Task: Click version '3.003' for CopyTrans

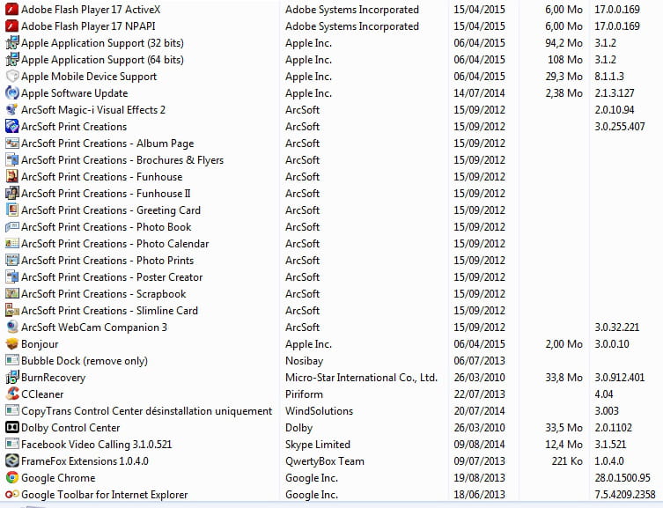Action: (x=607, y=411)
